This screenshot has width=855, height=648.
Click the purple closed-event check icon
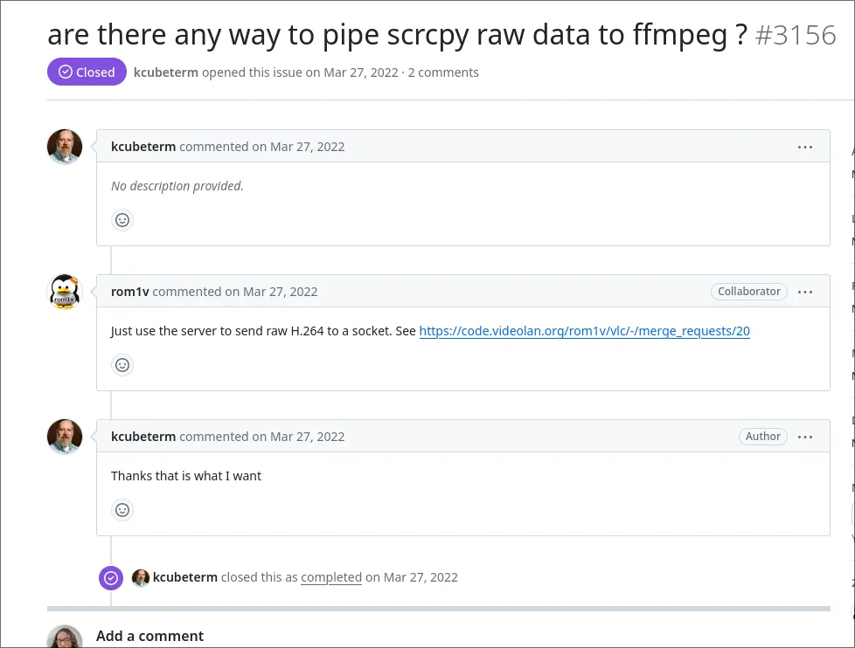click(x=111, y=577)
